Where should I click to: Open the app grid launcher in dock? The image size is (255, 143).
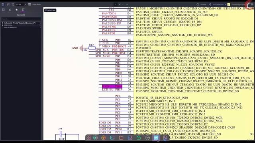pos(88,138)
